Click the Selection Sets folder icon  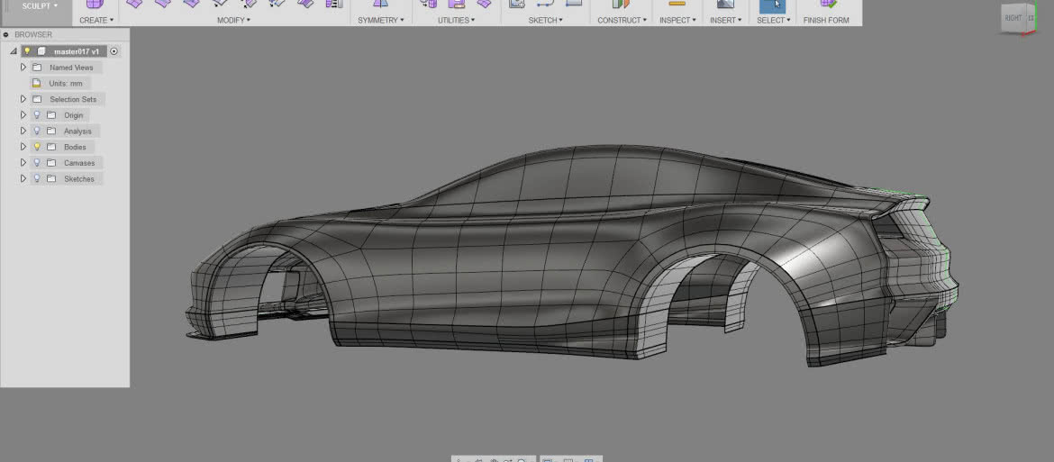pyautogui.click(x=37, y=99)
